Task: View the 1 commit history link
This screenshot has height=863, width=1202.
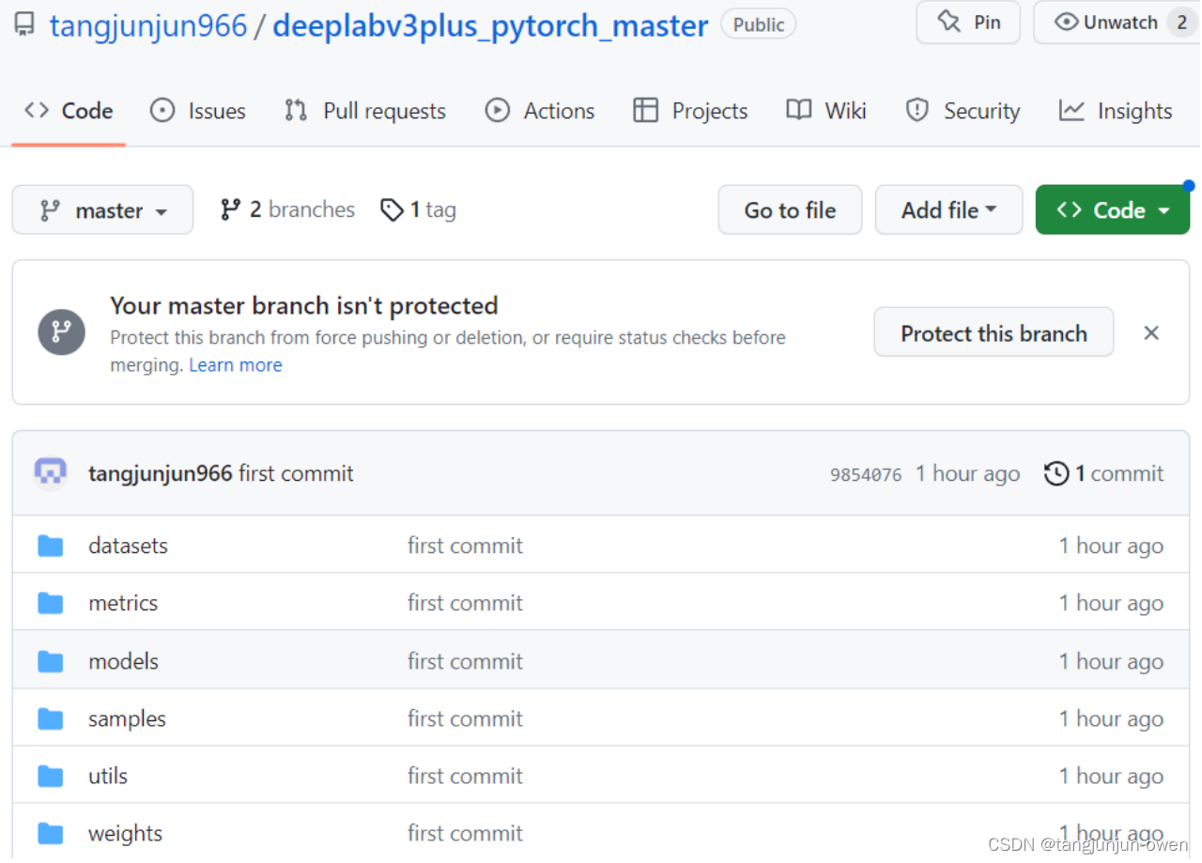Action: [1104, 473]
